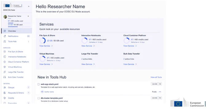View Service for Cloud Container Platform
The image size is (209, 111).
[x=130, y=46]
